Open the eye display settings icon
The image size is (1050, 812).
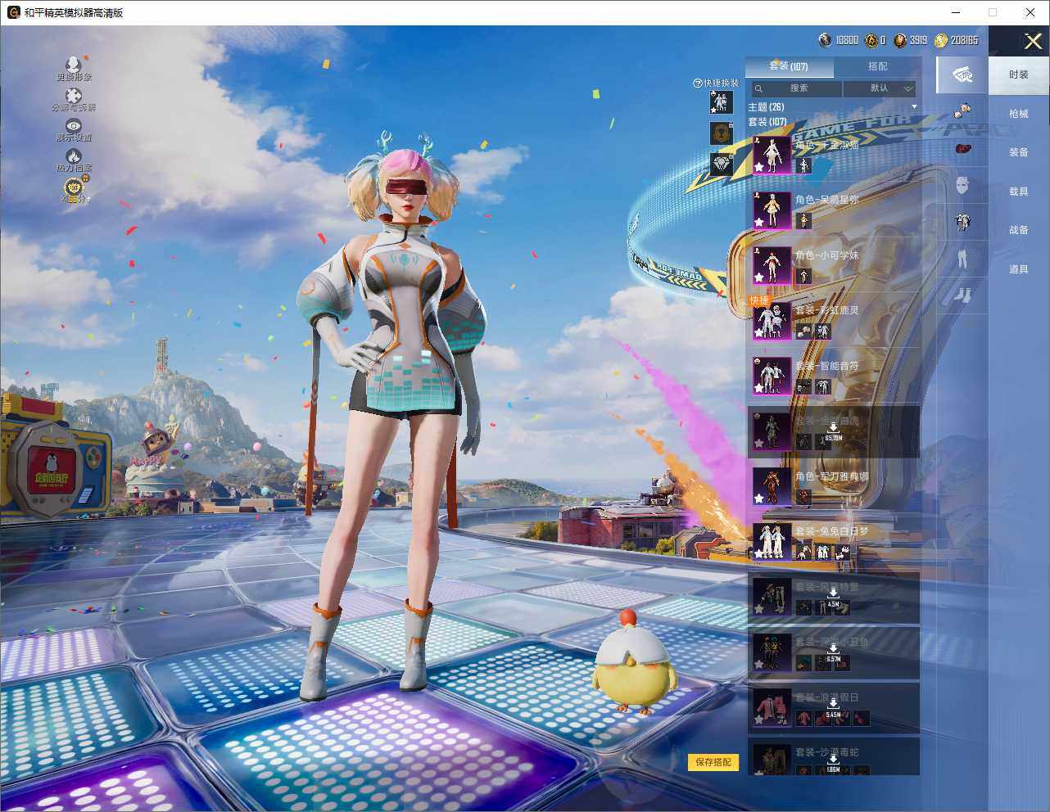click(74, 125)
